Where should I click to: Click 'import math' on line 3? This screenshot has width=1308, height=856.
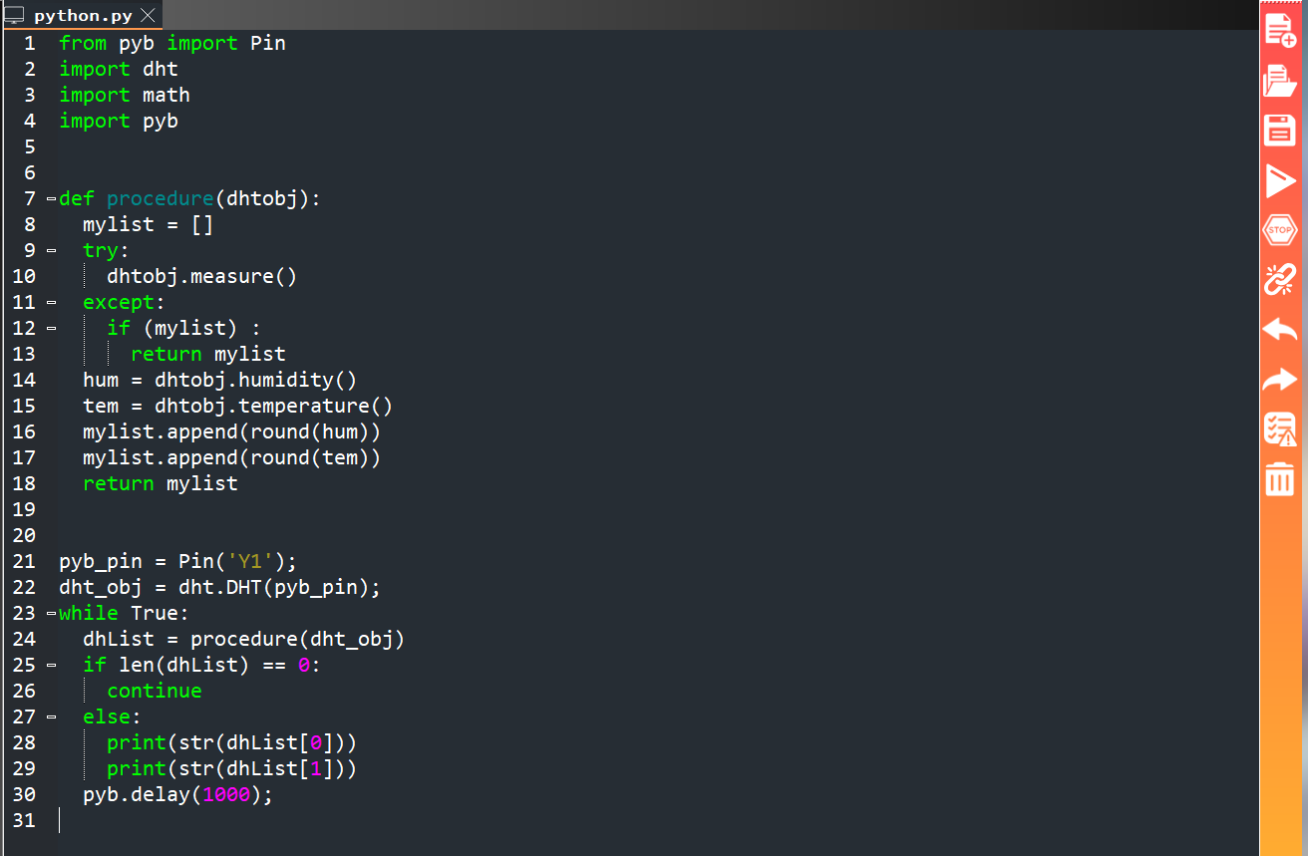coord(125,95)
